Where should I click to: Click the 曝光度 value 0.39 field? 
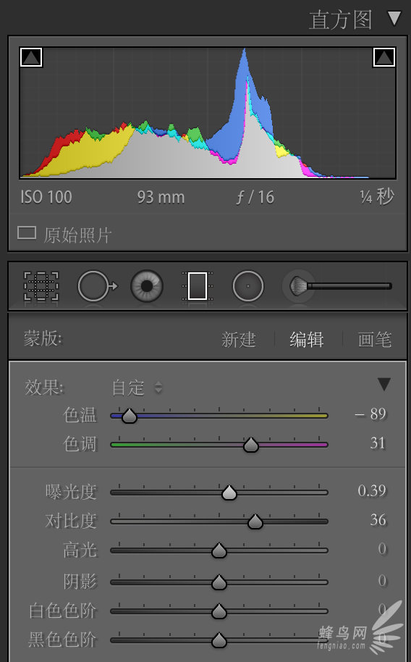[372, 490]
